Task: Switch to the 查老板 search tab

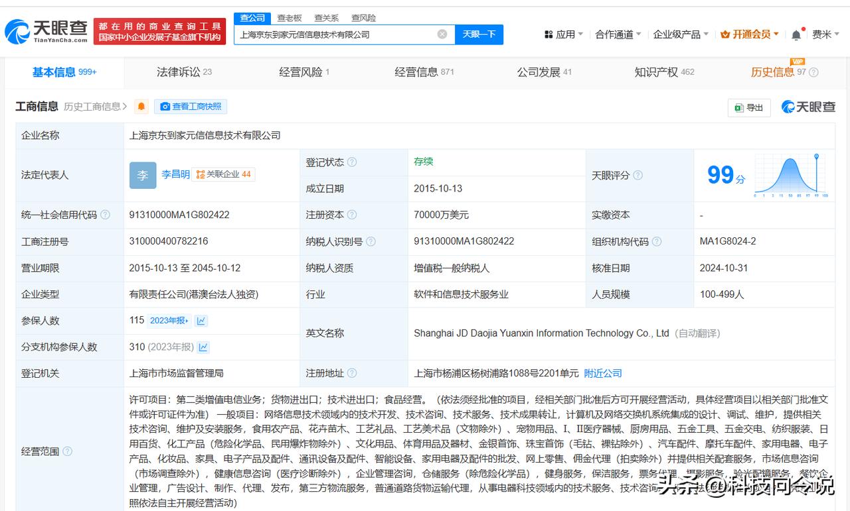Action: (290, 18)
